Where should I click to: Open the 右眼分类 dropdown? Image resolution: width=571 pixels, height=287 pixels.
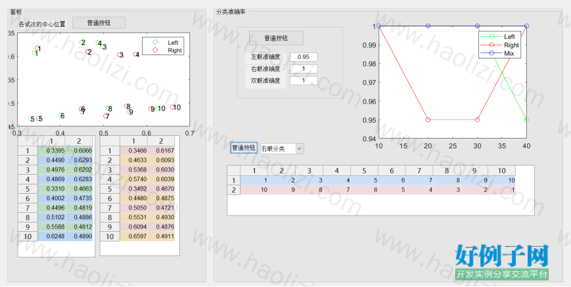(282, 148)
